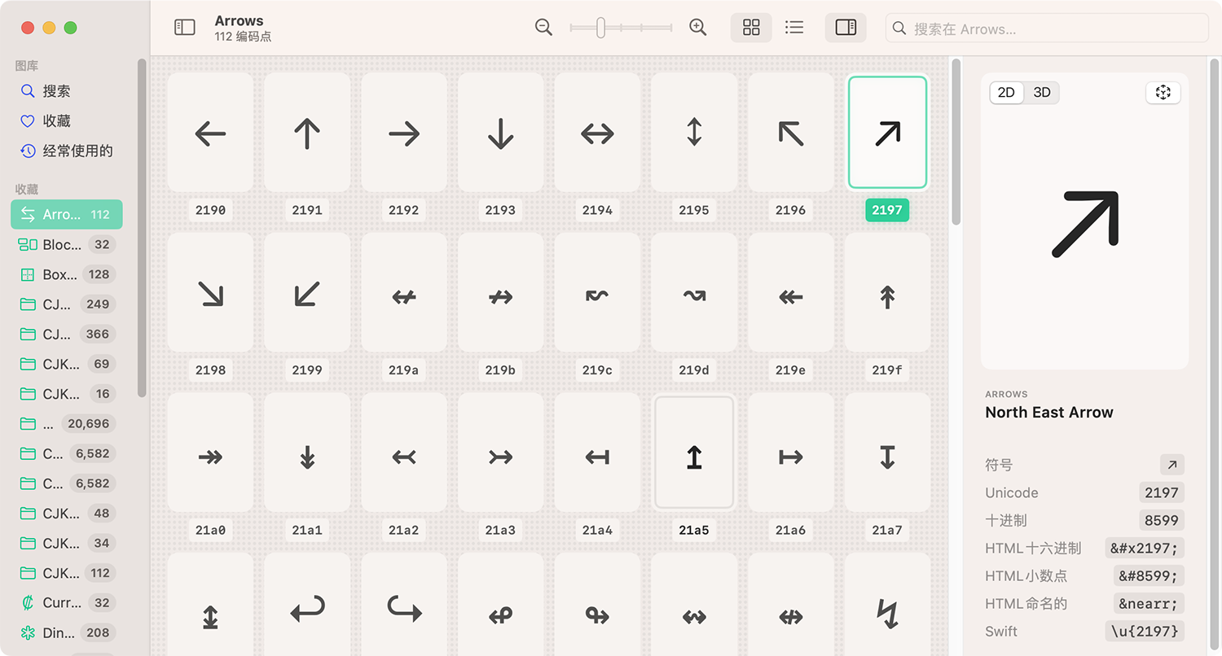Toggle the inspector panel icon
Viewport: 1222px width, 656px height.
pyautogui.click(x=846, y=27)
